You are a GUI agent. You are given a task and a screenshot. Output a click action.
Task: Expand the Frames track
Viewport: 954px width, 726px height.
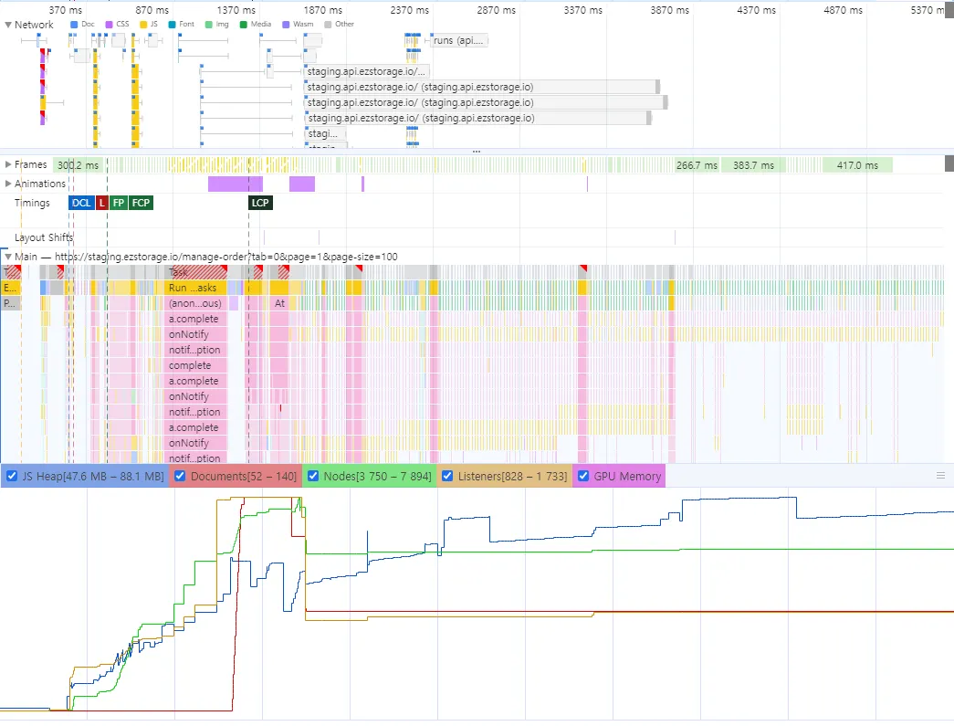coord(9,164)
